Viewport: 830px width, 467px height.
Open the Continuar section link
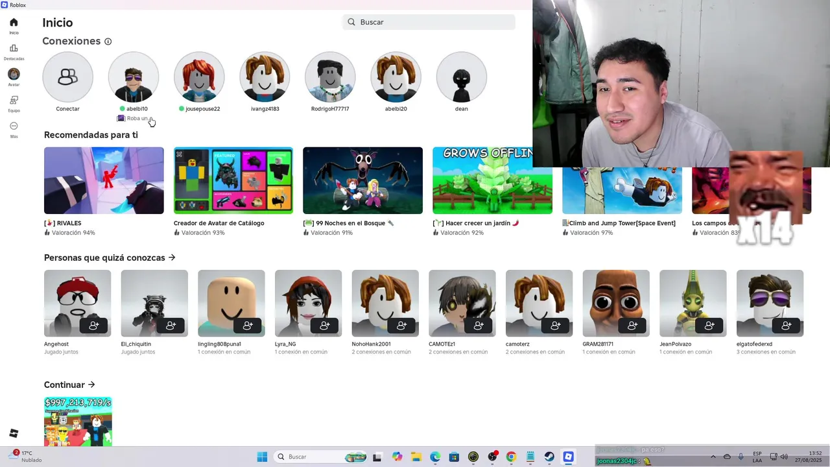pos(69,385)
